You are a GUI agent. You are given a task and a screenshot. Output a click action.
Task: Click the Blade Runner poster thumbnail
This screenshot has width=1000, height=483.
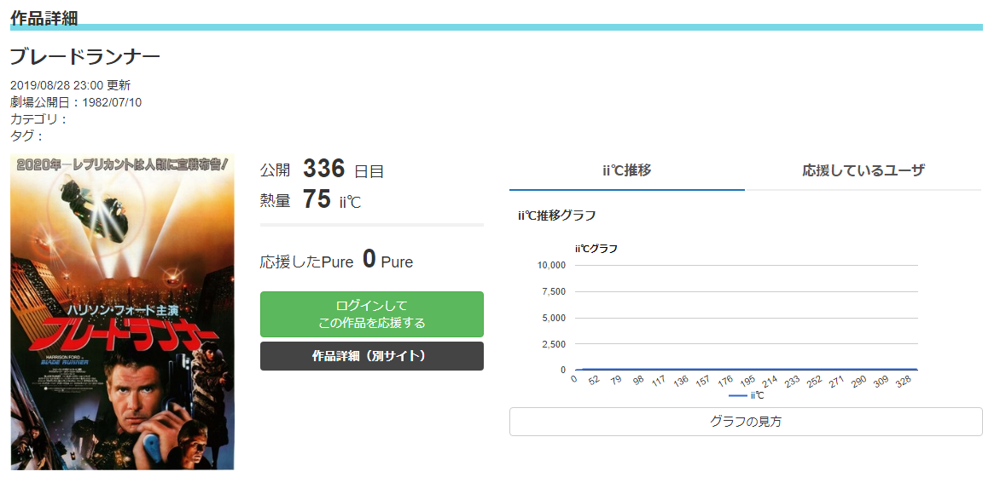click(x=122, y=312)
